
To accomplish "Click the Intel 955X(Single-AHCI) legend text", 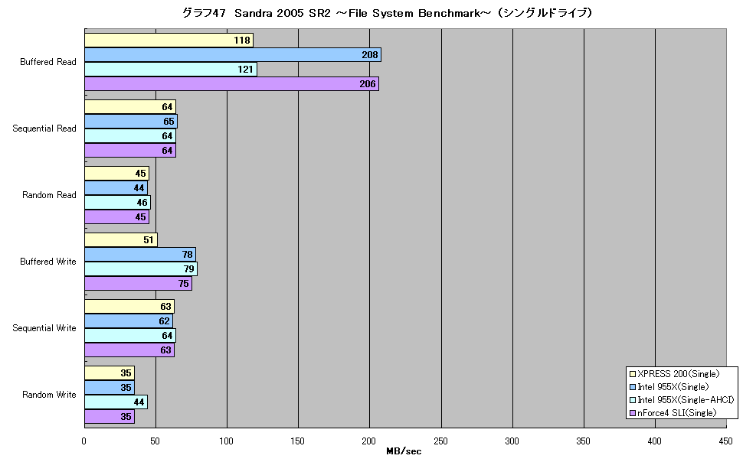I will tap(686, 400).
